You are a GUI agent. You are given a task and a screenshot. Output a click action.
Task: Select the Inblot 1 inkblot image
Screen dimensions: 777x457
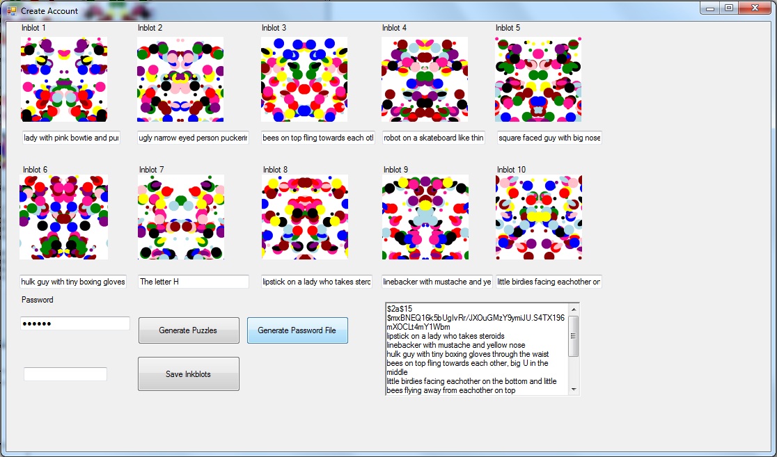coord(64,79)
